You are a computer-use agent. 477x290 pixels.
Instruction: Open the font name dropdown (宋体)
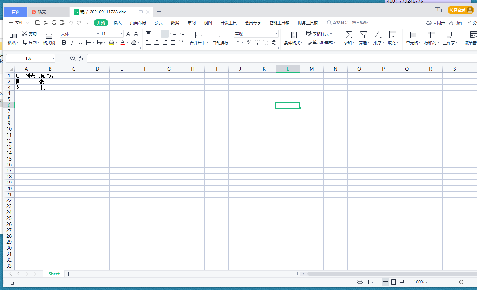pyautogui.click(x=98, y=34)
